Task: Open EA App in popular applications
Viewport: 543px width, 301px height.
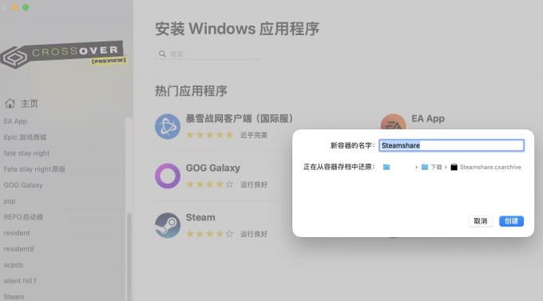Action: [x=428, y=118]
